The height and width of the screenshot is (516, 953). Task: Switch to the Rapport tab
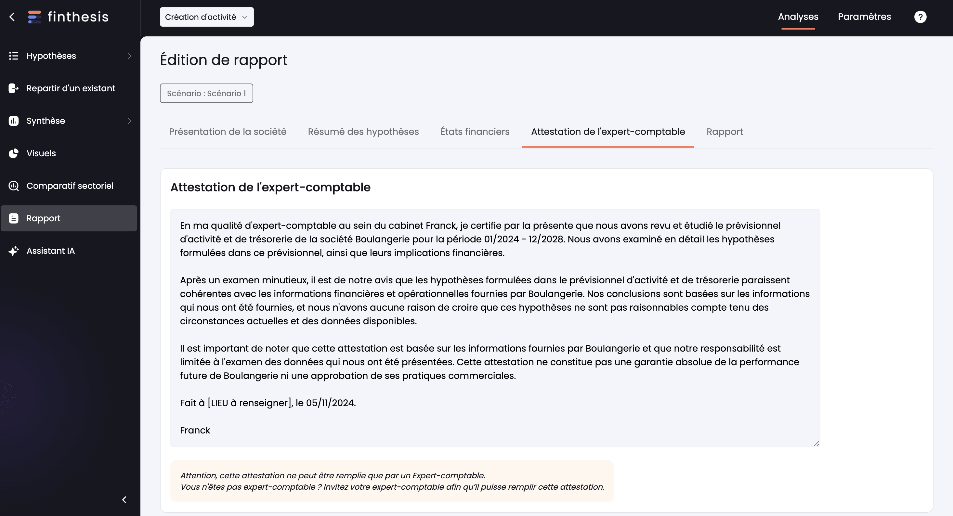[725, 132]
